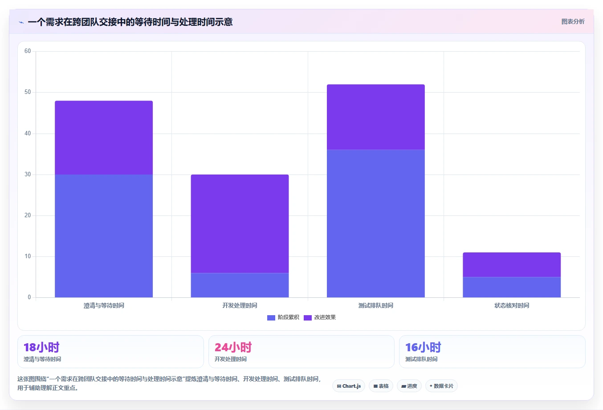Click the blue segment of 开发处理时间 bar
The image size is (603, 410).
point(240,285)
